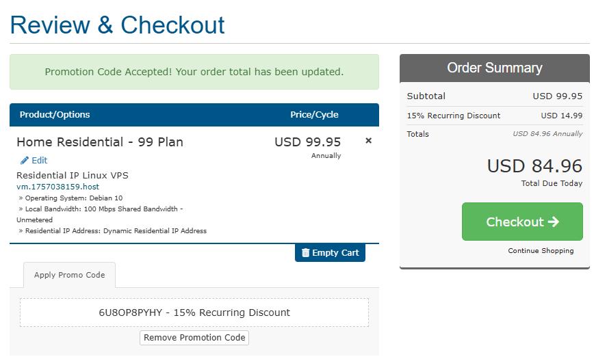Click the Review & Checkout page heading

coord(117,25)
